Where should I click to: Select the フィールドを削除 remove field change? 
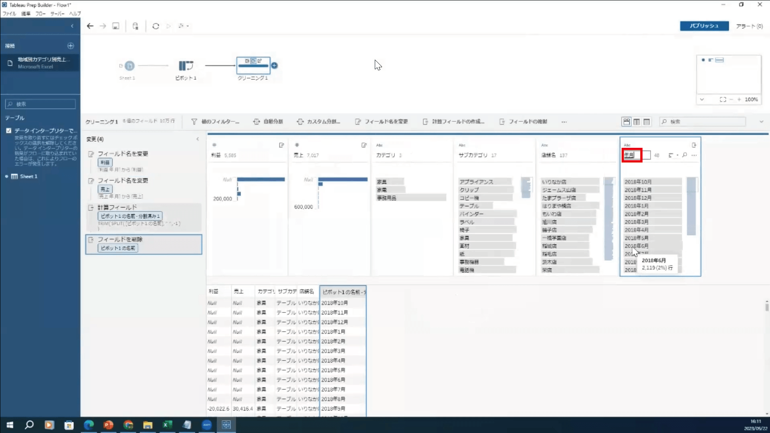pyautogui.click(x=144, y=244)
